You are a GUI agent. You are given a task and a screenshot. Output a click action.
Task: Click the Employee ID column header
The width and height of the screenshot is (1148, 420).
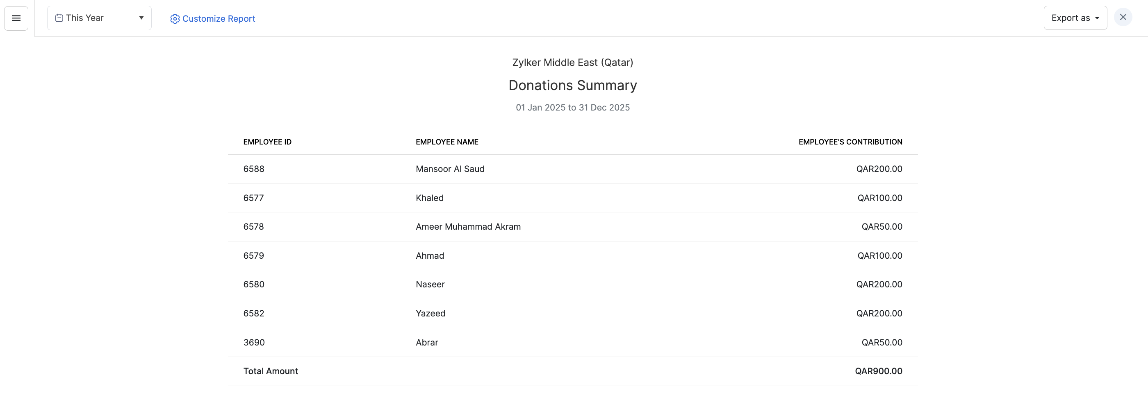(x=267, y=142)
